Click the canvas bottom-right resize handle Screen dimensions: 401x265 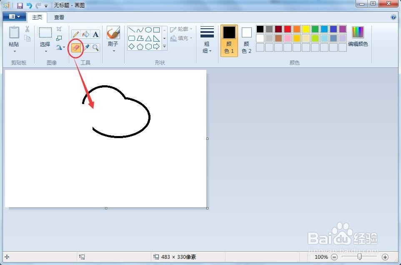pos(208,208)
